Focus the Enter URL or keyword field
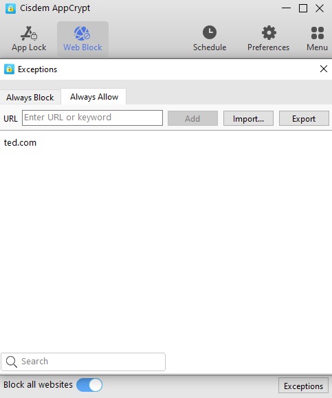 pos(92,118)
